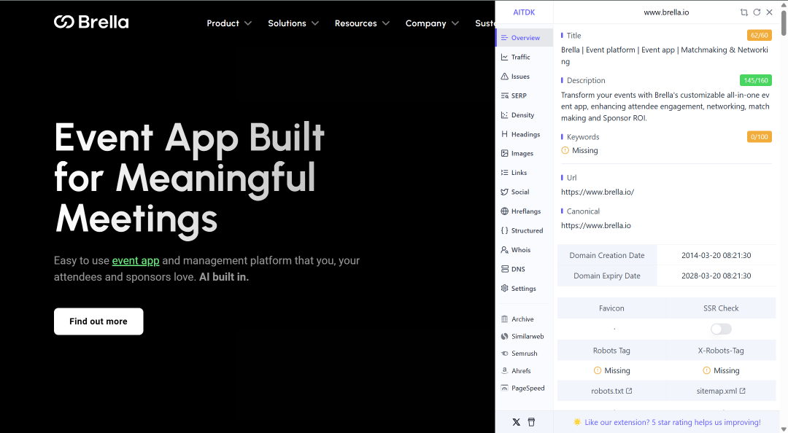This screenshot has height=433, width=788.
Task: Open the Density icon
Action: pyautogui.click(x=505, y=115)
